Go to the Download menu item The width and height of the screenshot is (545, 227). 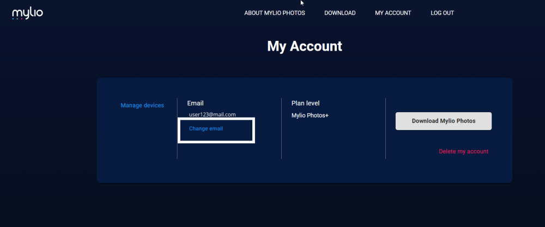pos(340,13)
